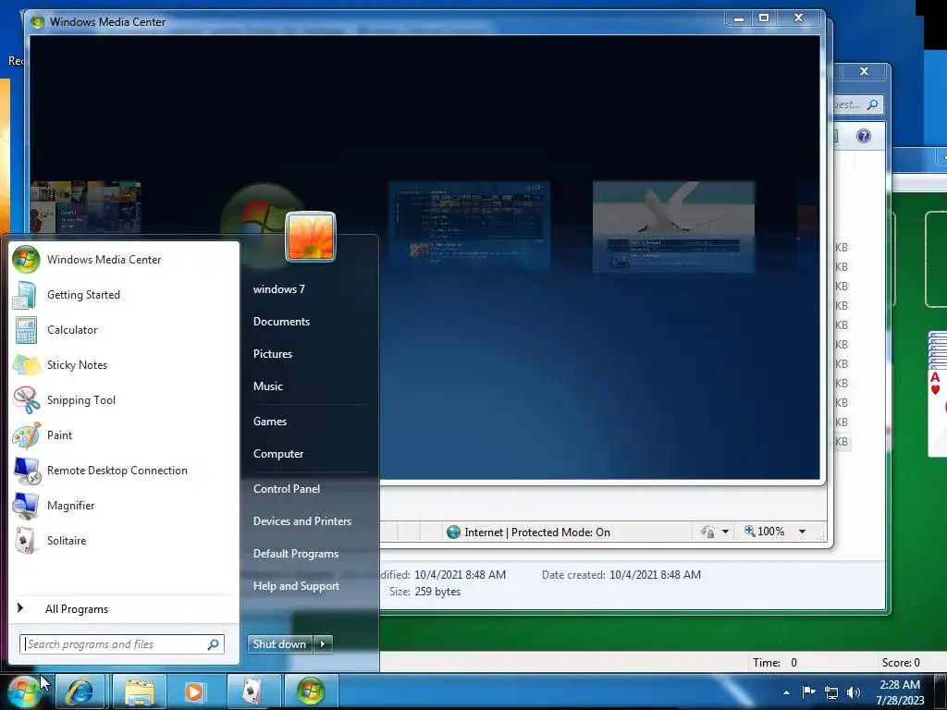Launch Sticky Notes program
Image resolution: width=947 pixels, height=710 pixels.
pos(125,364)
